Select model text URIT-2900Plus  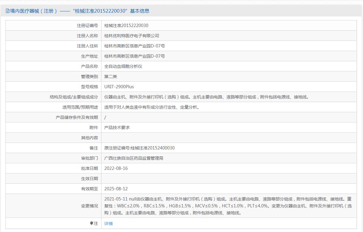coord(119,87)
